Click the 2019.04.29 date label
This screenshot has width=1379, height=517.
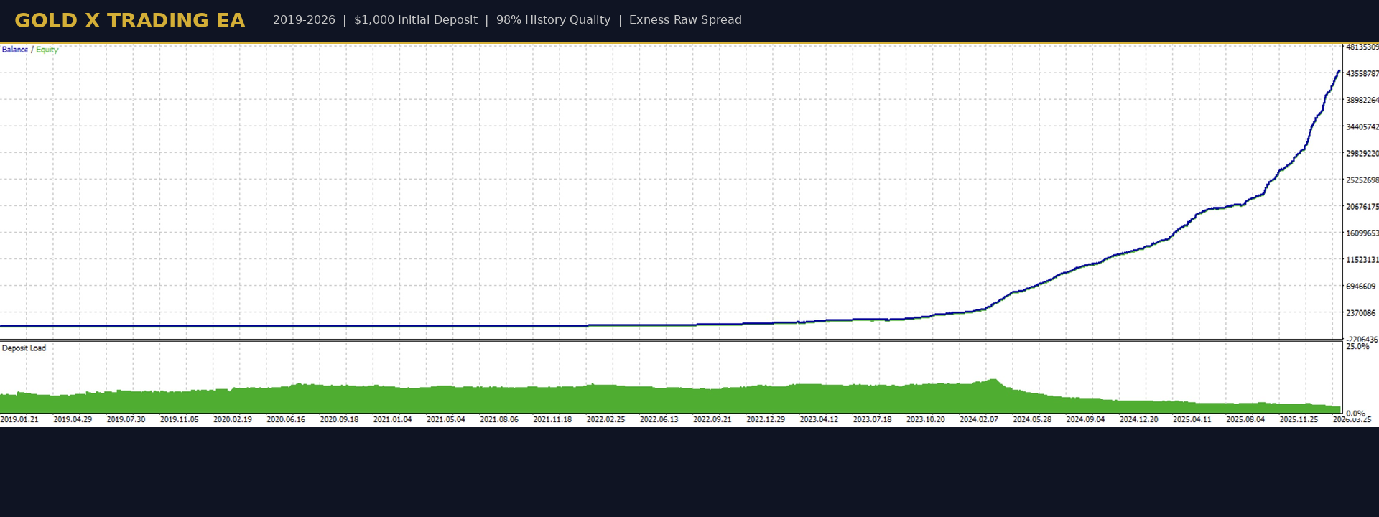click(73, 420)
